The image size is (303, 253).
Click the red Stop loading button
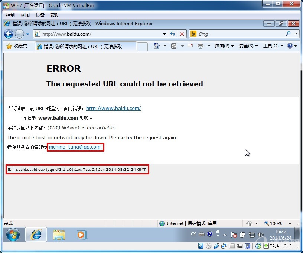(x=182, y=34)
